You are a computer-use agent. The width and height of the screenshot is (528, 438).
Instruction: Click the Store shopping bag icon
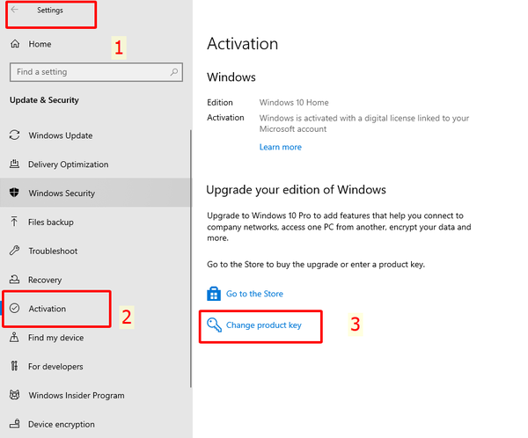click(214, 294)
